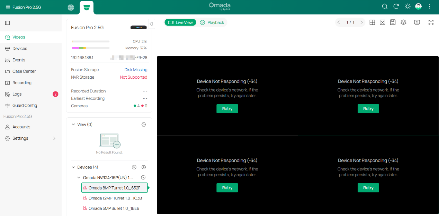
Task: Open the search icon in the top bar
Action: 385,7
